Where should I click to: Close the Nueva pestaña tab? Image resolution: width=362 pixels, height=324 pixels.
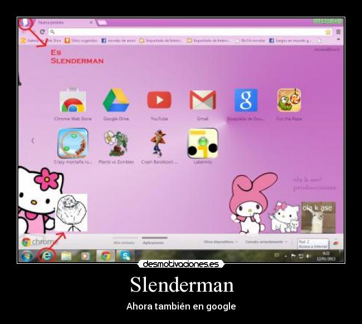[x=91, y=22]
